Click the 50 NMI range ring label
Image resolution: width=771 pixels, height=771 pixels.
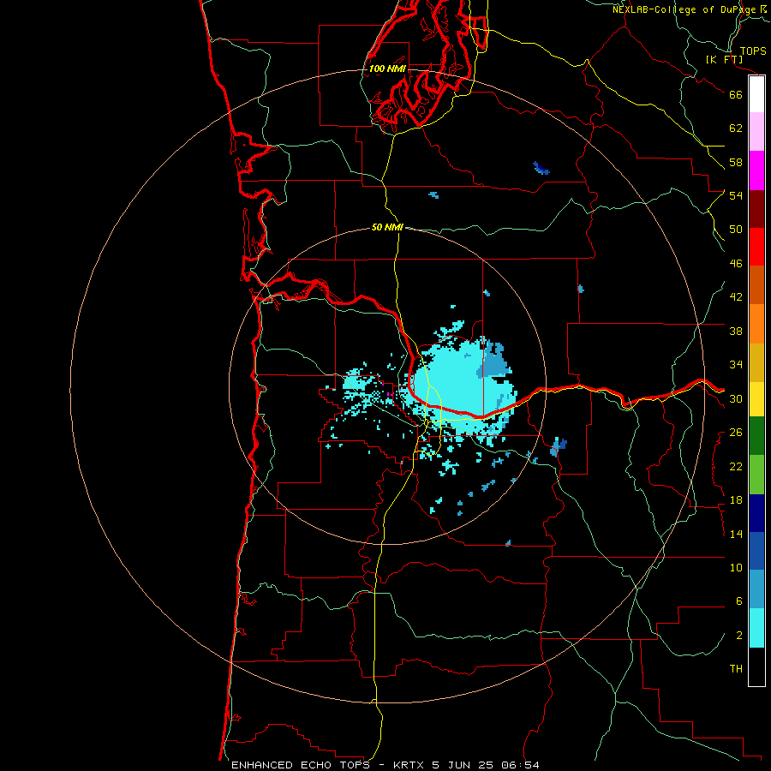point(387,227)
